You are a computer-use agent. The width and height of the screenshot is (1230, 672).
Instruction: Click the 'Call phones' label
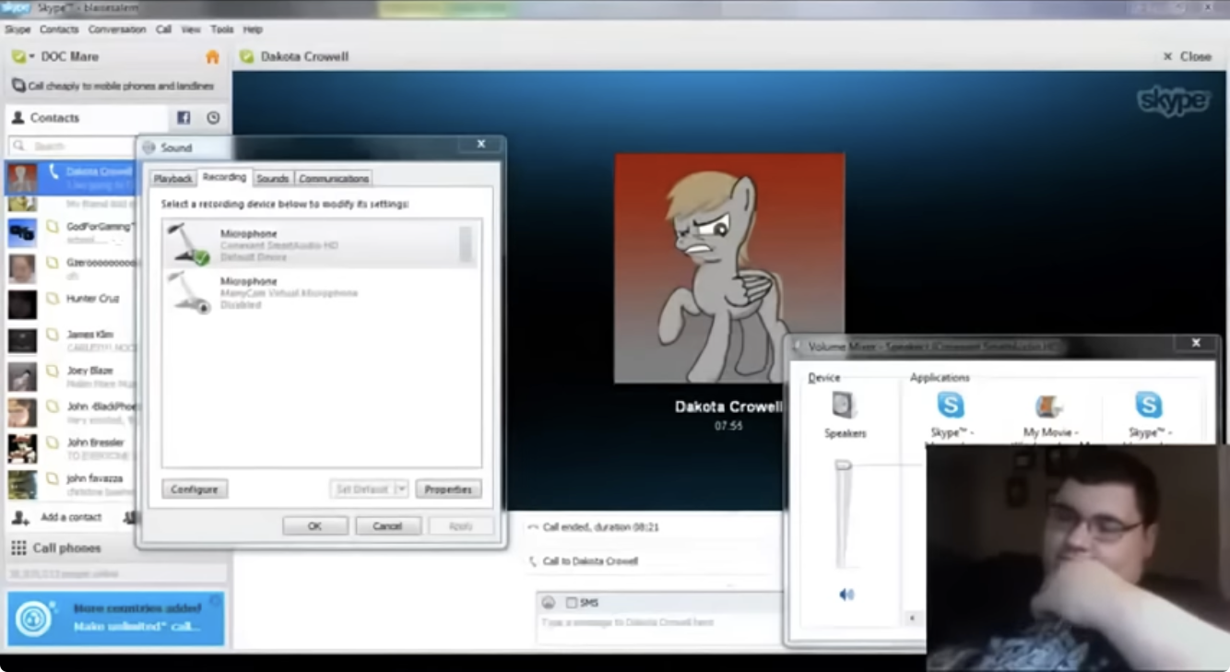click(x=67, y=548)
